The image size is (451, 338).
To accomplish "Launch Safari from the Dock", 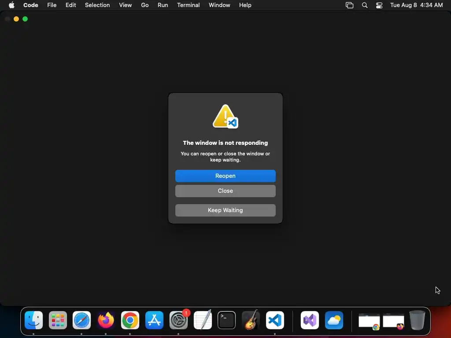I will click(x=81, y=320).
